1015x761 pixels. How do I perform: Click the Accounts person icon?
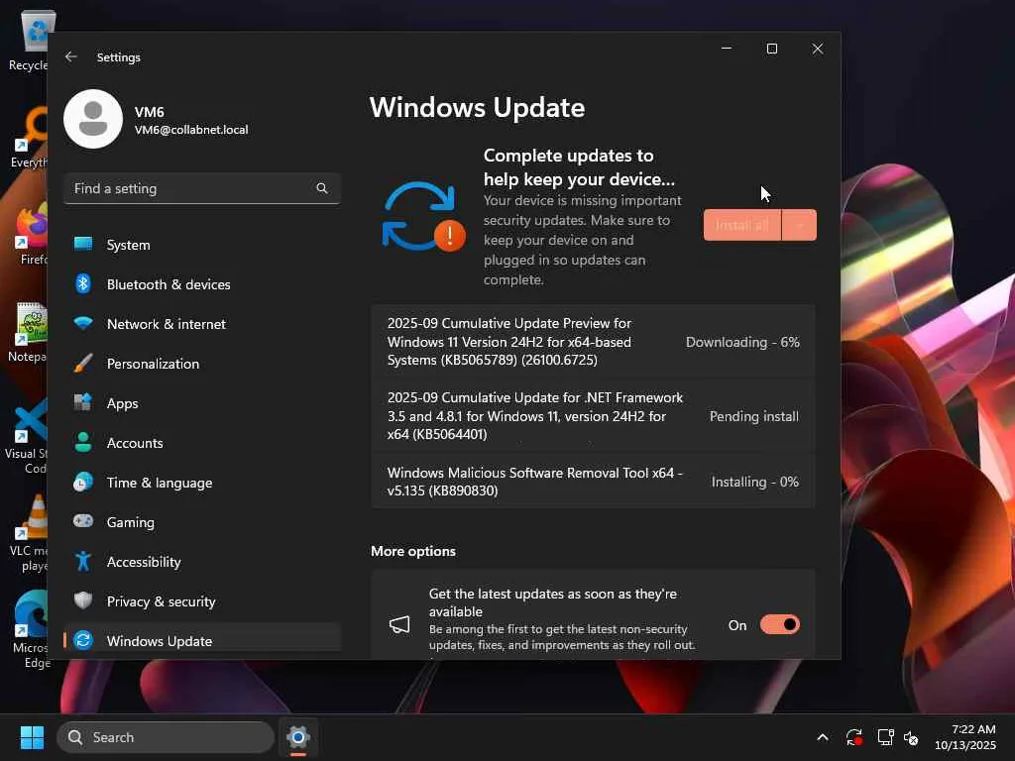83,442
